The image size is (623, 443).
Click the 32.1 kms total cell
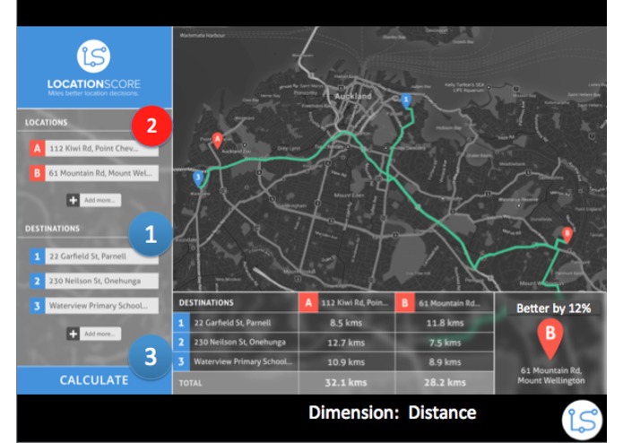346,383
